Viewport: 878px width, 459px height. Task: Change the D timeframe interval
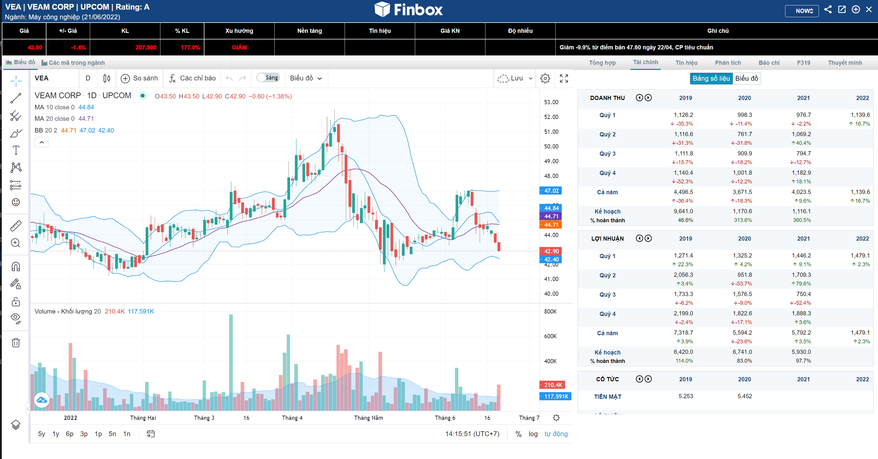[x=88, y=78]
